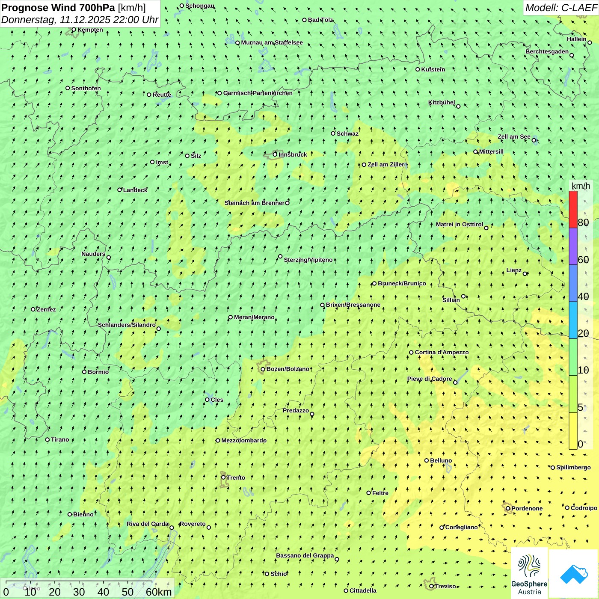This screenshot has height=599, width=599.
Task: Select the Belluno marker circle
Action: point(427,460)
